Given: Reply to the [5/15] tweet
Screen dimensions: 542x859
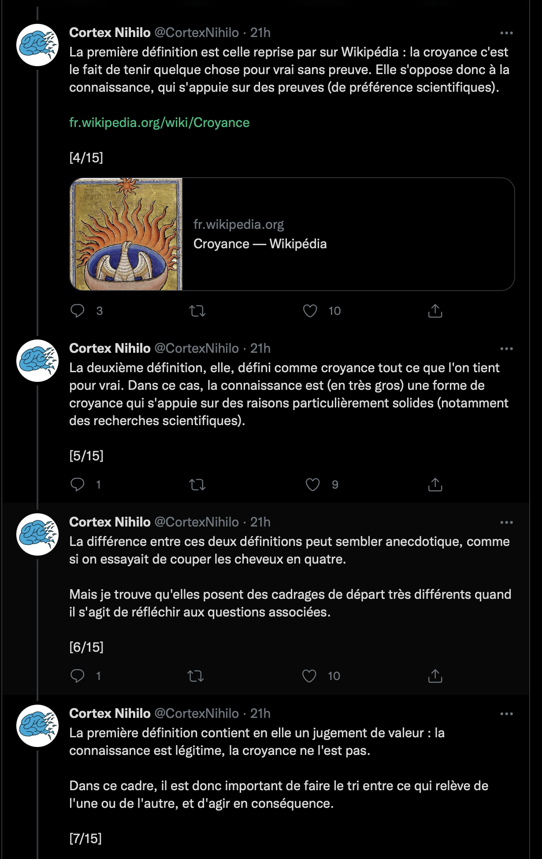Looking at the screenshot, I should point(78,485).
